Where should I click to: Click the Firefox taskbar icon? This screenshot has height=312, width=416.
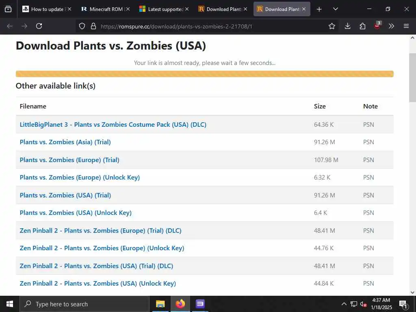[180, 304]
